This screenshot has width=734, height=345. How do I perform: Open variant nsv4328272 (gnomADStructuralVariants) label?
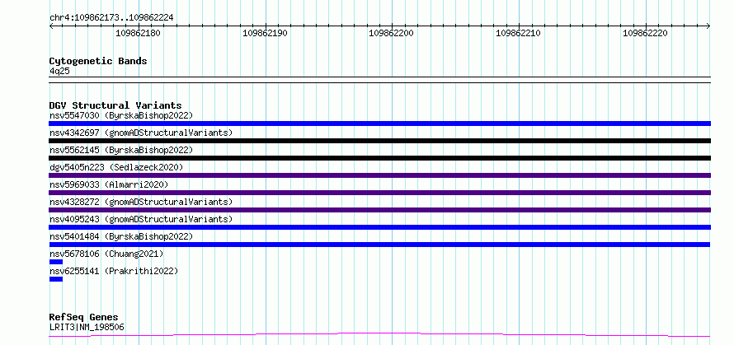[141, 202]
